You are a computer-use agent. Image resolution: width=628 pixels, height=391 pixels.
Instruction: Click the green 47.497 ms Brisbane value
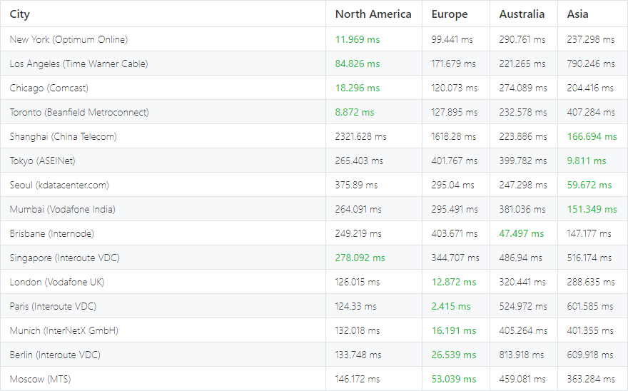[521, 233]
